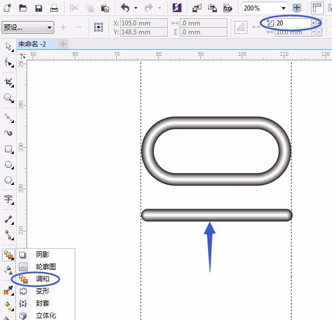The height and width of the screenshot is (320, 332).
Task: Choose 变形 distort from flyout
Action: pyautogui.click(x=45, y=291)
